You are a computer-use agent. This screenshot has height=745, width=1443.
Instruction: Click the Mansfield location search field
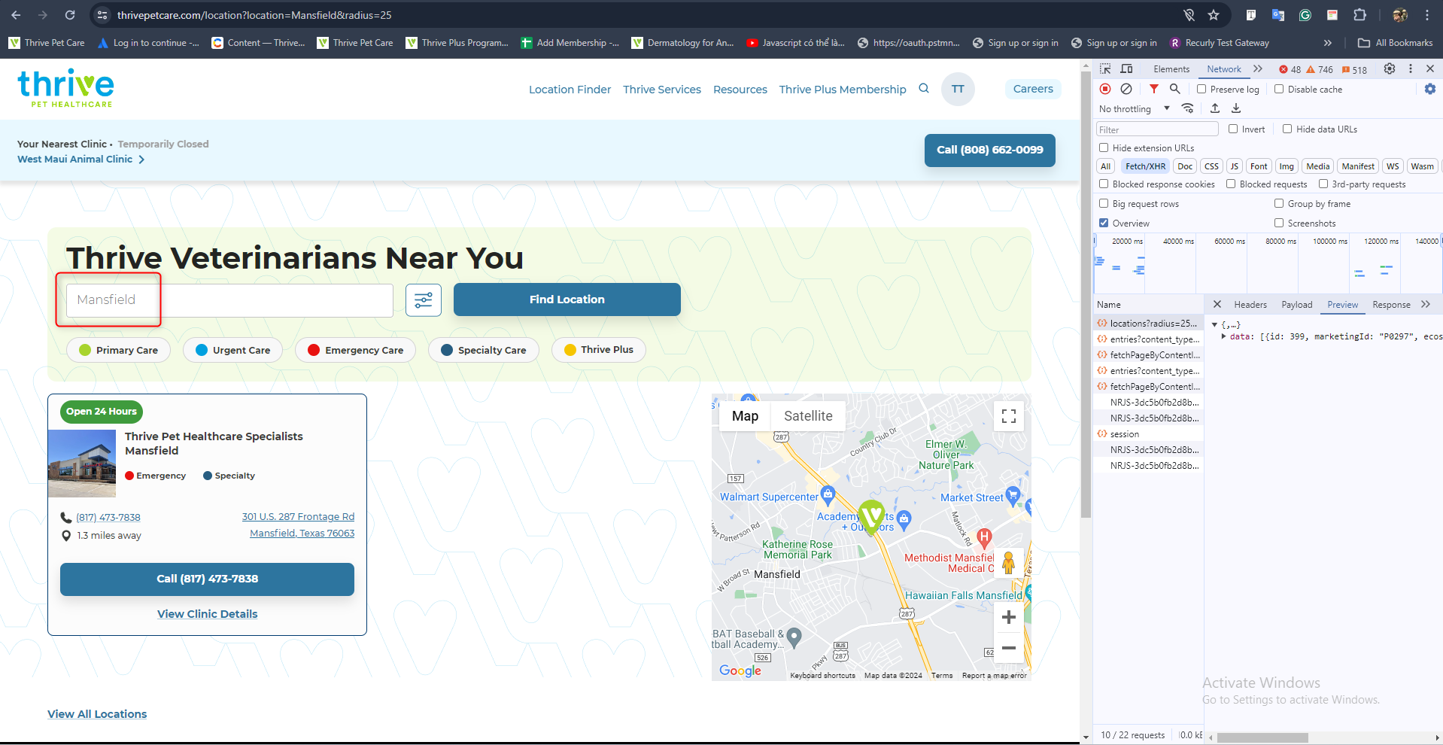click(x=229, y=300)
